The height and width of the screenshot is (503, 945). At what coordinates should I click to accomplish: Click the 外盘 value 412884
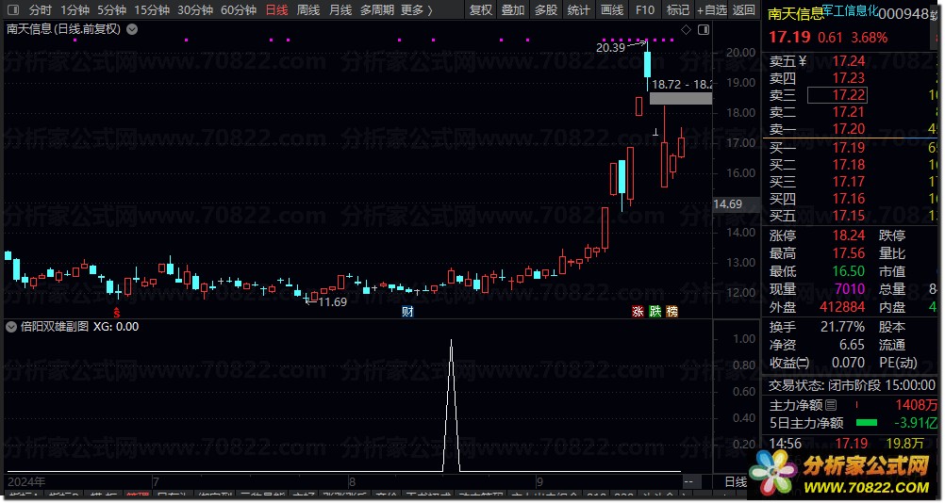842,307
